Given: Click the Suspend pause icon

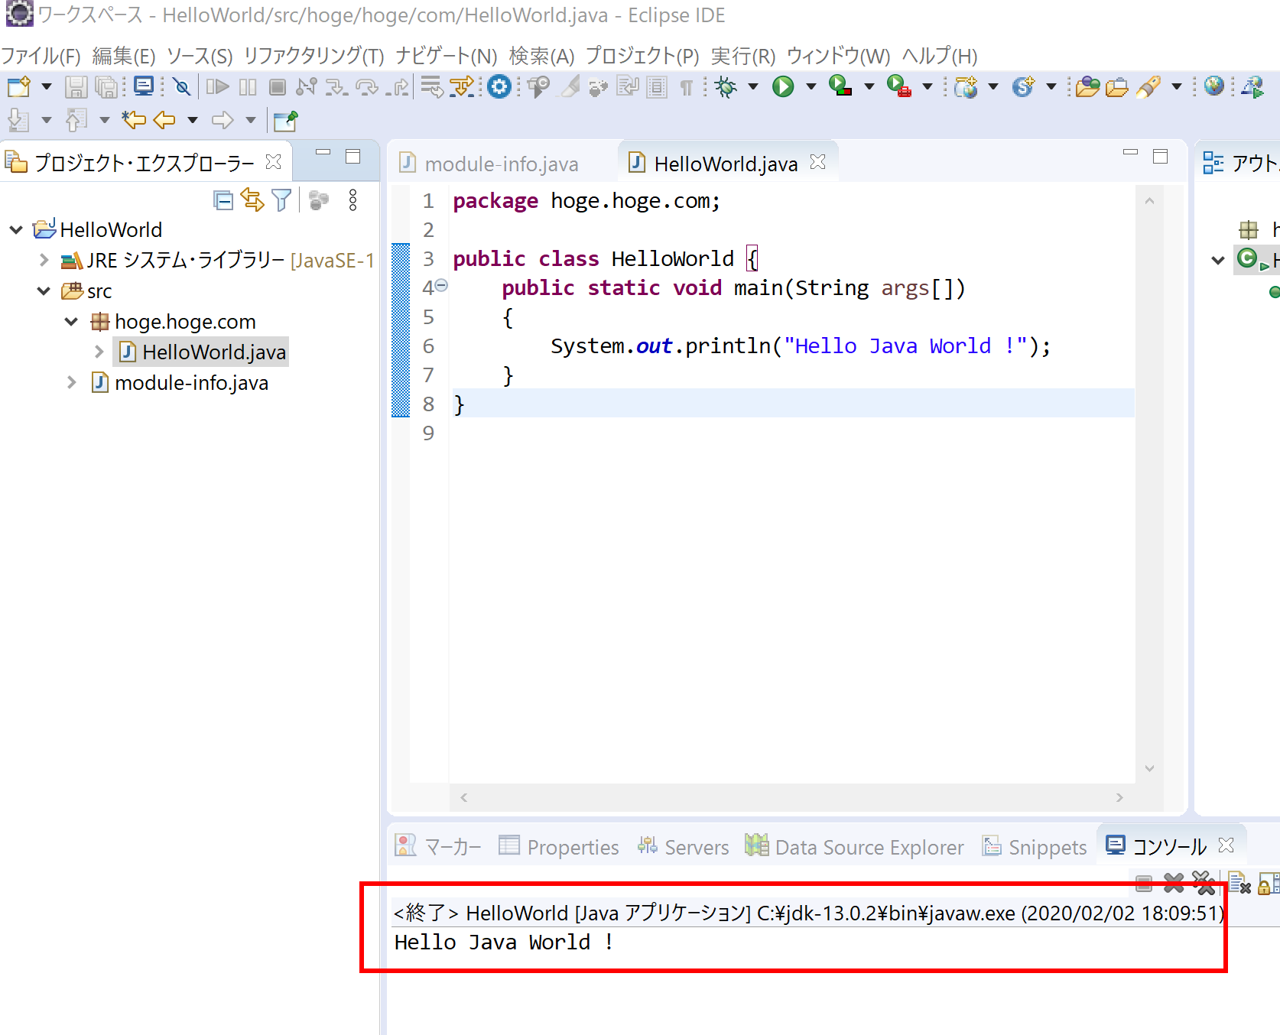Looking at the screenshot, I should [248, 86].
